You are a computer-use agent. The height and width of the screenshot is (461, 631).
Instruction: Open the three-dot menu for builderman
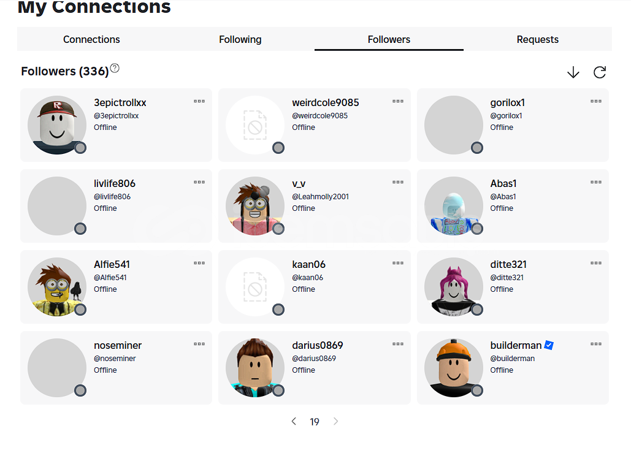pos(596,344)
